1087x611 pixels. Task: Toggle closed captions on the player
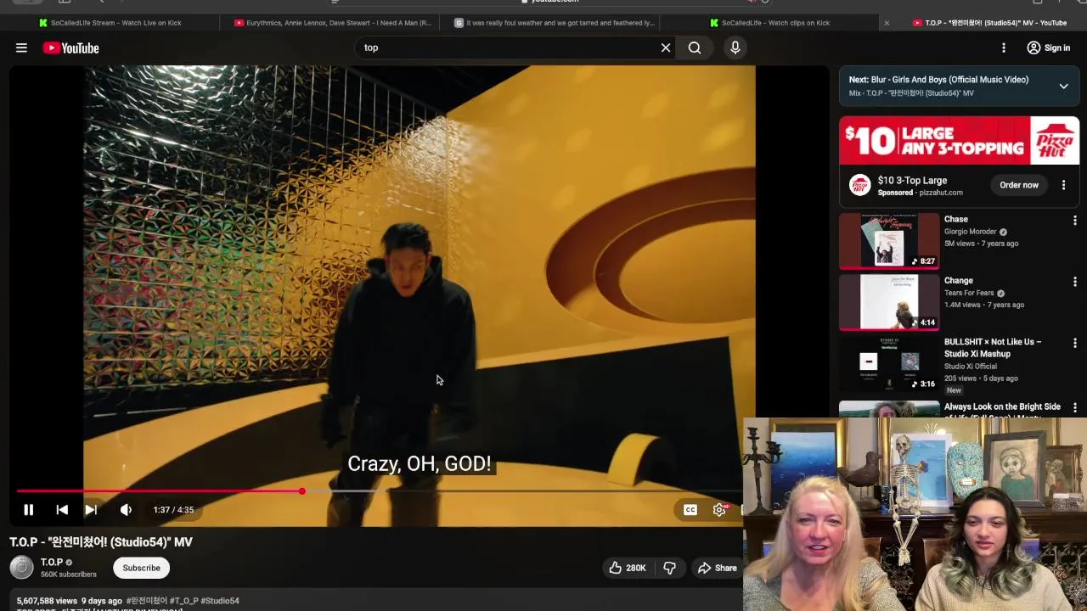point(690,509)
